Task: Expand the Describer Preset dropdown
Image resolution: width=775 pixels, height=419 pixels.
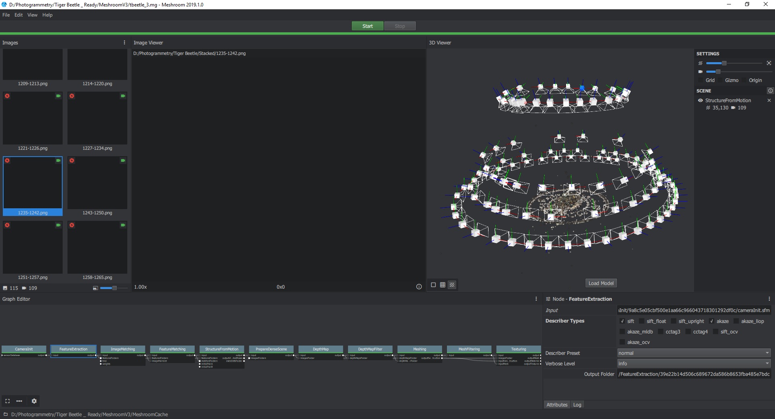Action: coord(693,353)
